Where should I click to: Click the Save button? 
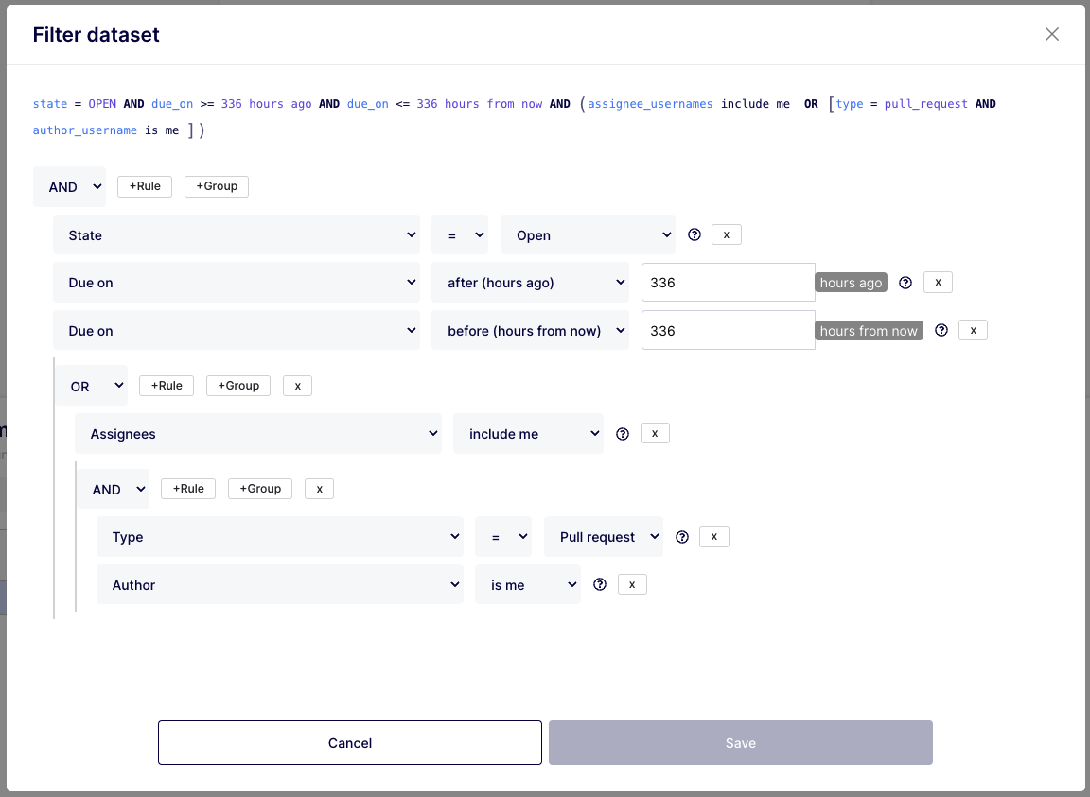(740, 743)
